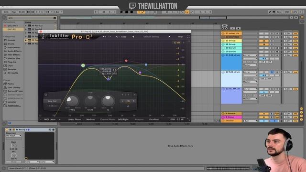Open the Linear Phase processing mode menu
Screen dimensions: 306x172
pos(74,119)
